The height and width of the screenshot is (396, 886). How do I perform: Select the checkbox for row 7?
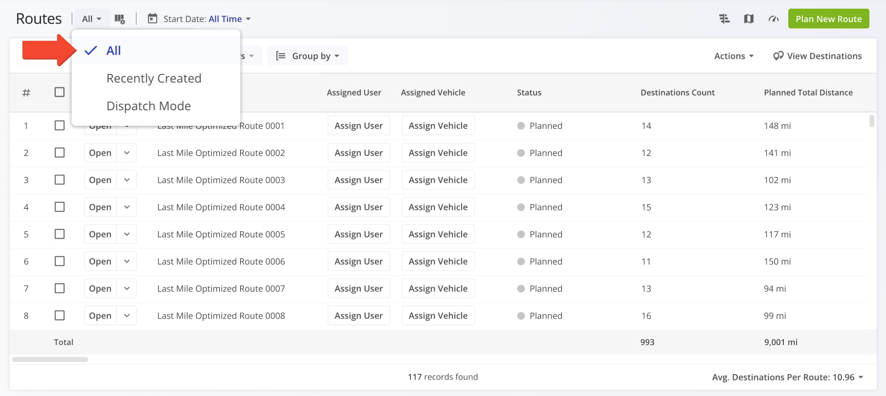(x=60, y=288)
